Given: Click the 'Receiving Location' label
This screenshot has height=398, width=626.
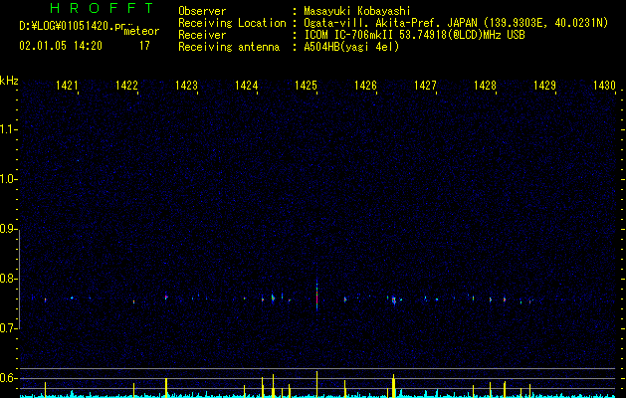Looking at the screenshot, I should [232, 23].
